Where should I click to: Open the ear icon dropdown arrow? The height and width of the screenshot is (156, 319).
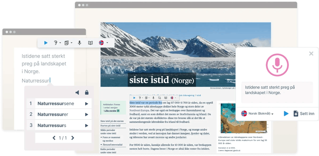click(60, 43)
